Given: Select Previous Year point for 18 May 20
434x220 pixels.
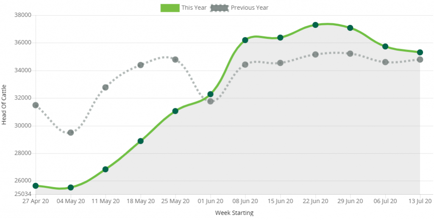Looking at the screenshot, I should [141, 65].
